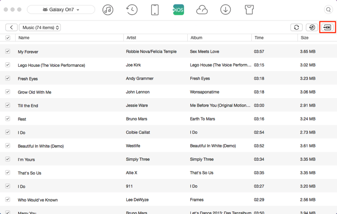Toggle the select-all checkbox in header
Screen dimensions: 337x214
[x=8, y=38]
